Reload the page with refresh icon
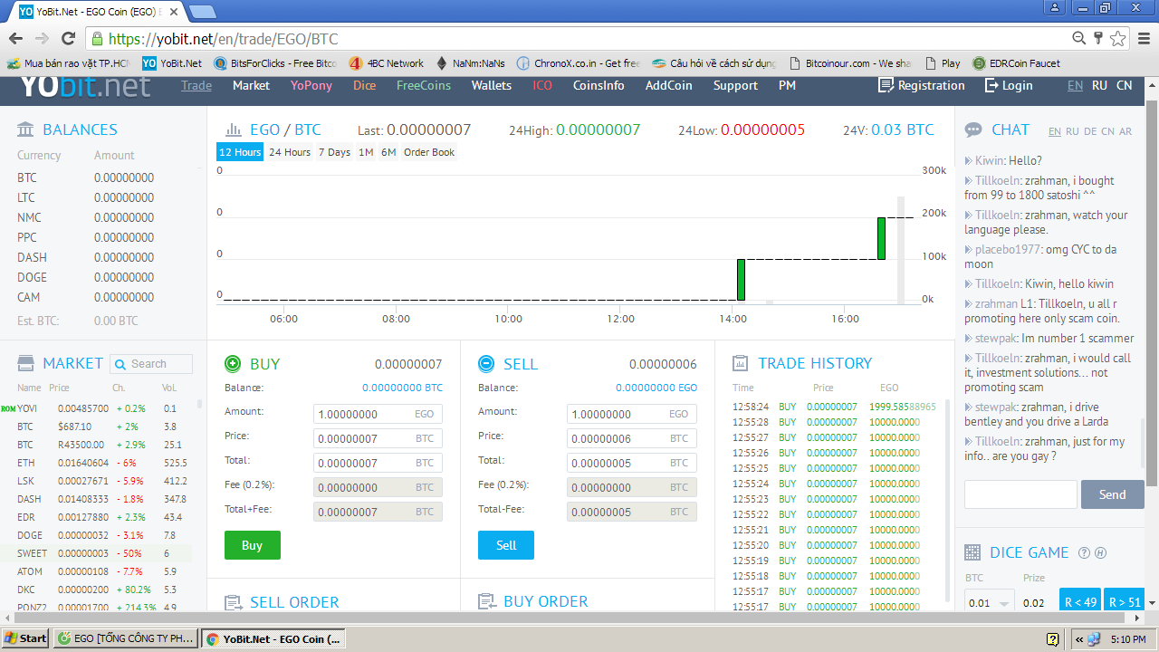 coord(68,39)
